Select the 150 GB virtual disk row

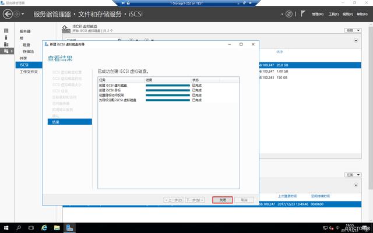(310, 77)
